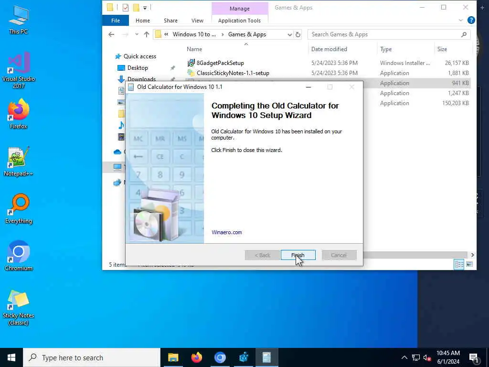Open Firefox desktop shortcut
This screenshot has height=367, width=489.
tap(19, 114)
